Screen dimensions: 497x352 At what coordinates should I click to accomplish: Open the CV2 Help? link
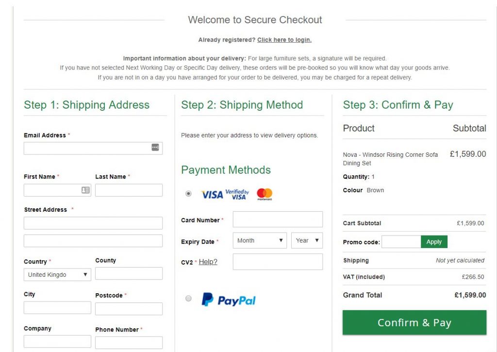point(208,262)
